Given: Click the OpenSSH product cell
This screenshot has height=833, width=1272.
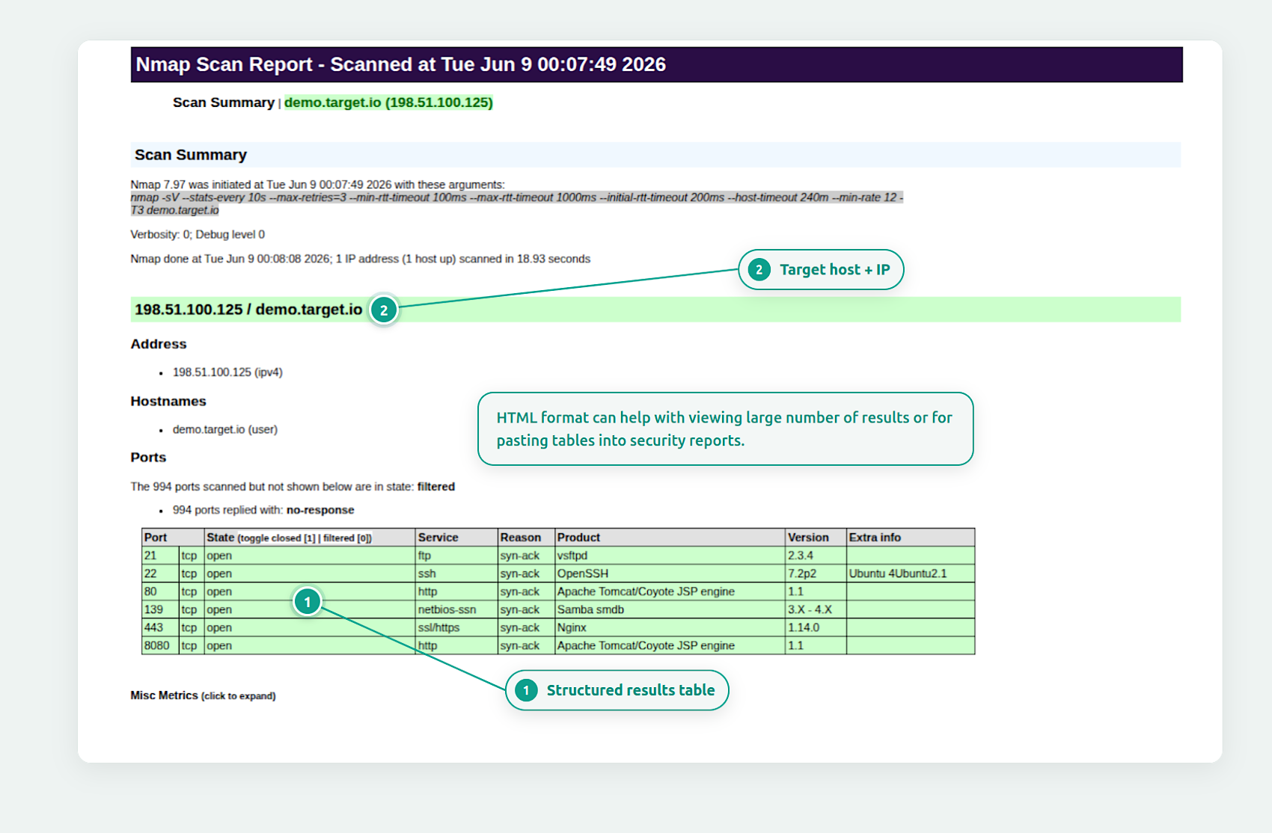Looking at the screenshot, I should [x=670, y=574].
